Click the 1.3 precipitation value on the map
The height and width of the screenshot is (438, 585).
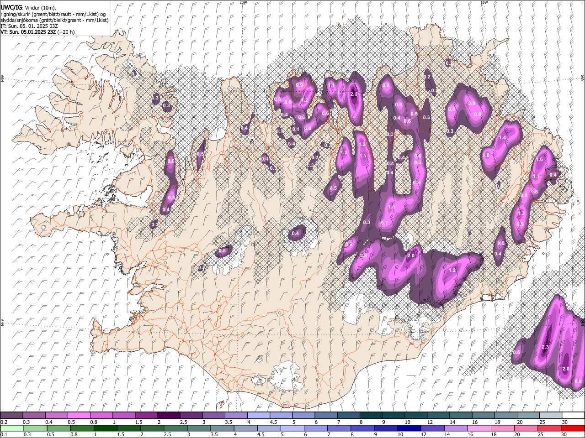pyautogui.click(x=521, y=213)
